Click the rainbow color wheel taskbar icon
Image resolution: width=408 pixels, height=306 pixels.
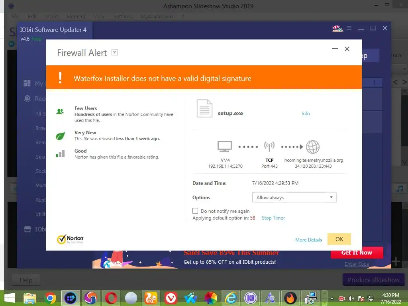point(211,298)
